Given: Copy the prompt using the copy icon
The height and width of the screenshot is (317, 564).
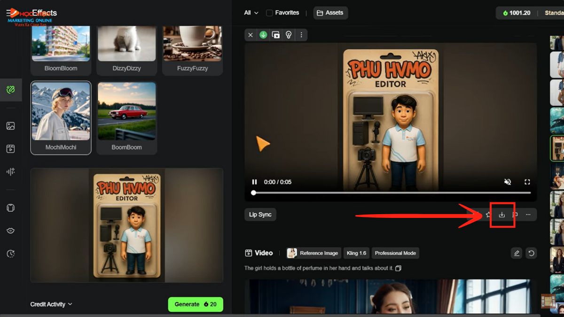Looking at the screenshot, I should tap(398, 268).
